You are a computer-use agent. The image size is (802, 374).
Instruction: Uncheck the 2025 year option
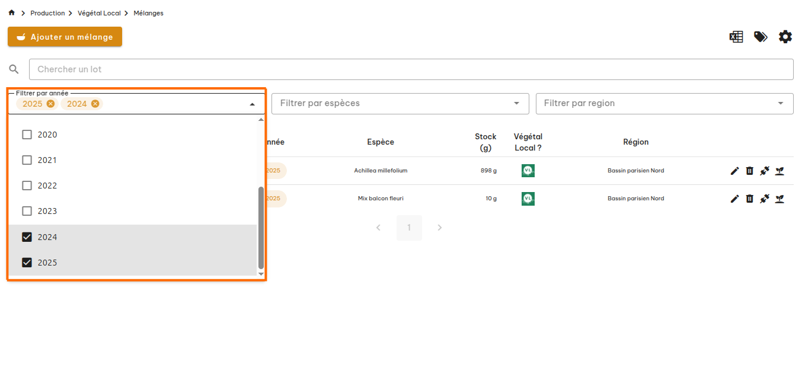[x=27, y=263]
